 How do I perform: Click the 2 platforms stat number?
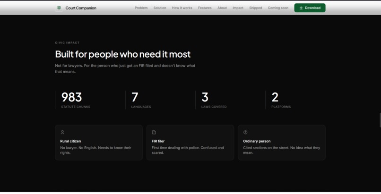[x=275, y=97]
